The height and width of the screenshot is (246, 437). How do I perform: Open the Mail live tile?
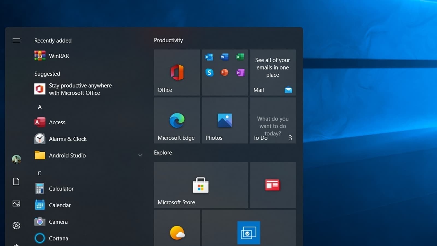coord(273,72)
